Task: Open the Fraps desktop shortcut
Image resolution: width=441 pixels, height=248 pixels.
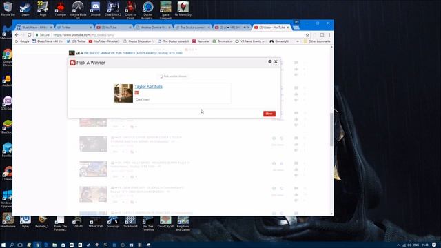Action: (x=43, y=9)
